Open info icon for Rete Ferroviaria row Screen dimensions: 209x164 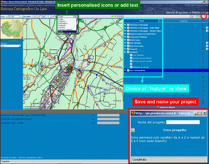pyautogui.click(x=207, y=46)
